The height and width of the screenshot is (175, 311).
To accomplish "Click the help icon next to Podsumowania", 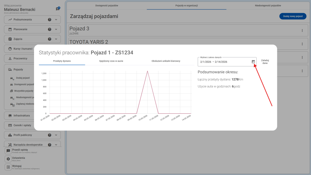I will point(50,20).
